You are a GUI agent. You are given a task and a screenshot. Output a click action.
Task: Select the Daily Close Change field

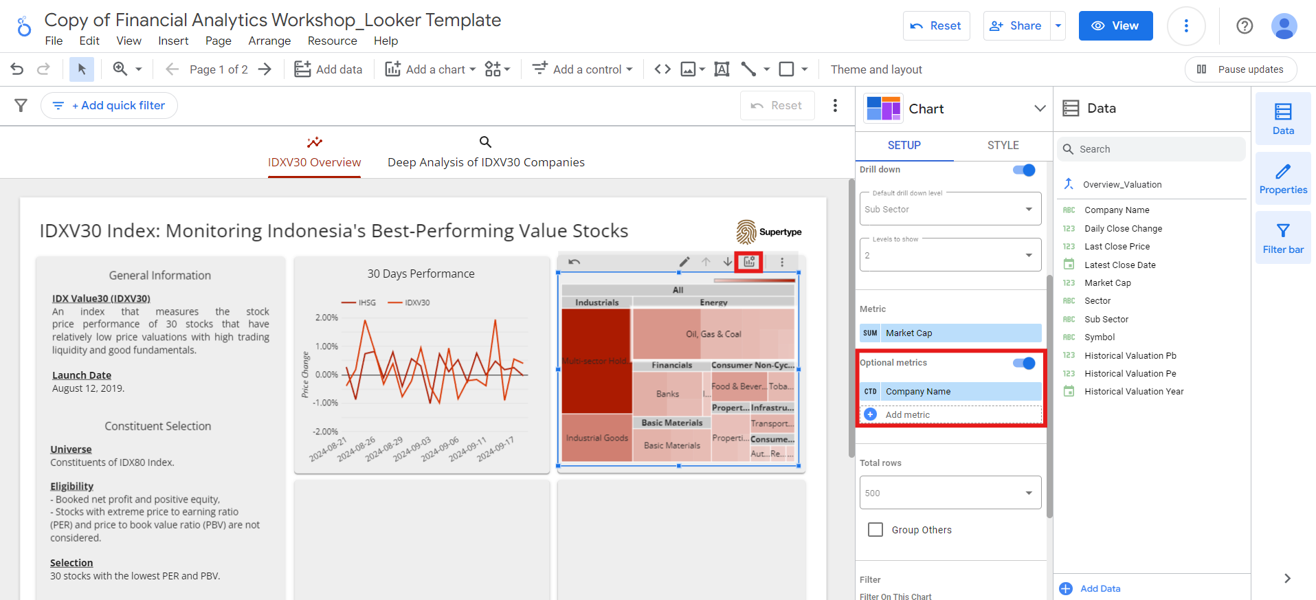[x=1123, y=228]
